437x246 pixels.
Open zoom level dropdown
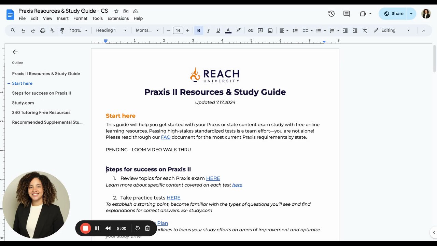pyautogui.click(x=79, y=30)
